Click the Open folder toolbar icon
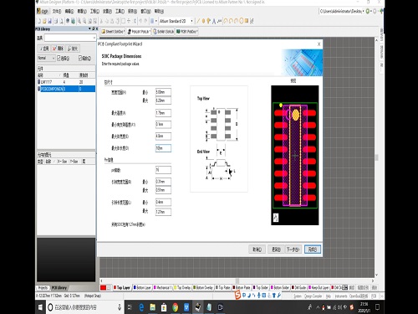 [44, 21]
